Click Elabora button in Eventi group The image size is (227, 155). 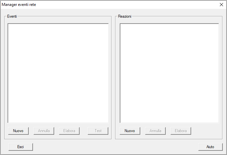pyautogui.click(x=69, y=131)
